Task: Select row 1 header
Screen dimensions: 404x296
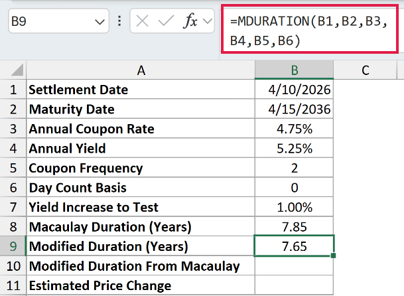Action: point(13,90)
